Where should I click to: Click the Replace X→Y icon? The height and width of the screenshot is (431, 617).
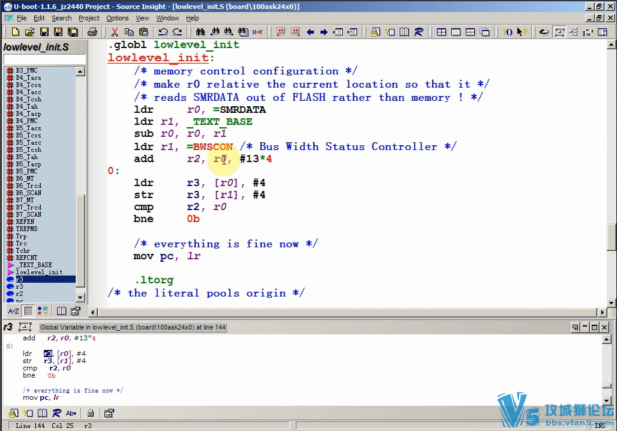coord(257,32)
